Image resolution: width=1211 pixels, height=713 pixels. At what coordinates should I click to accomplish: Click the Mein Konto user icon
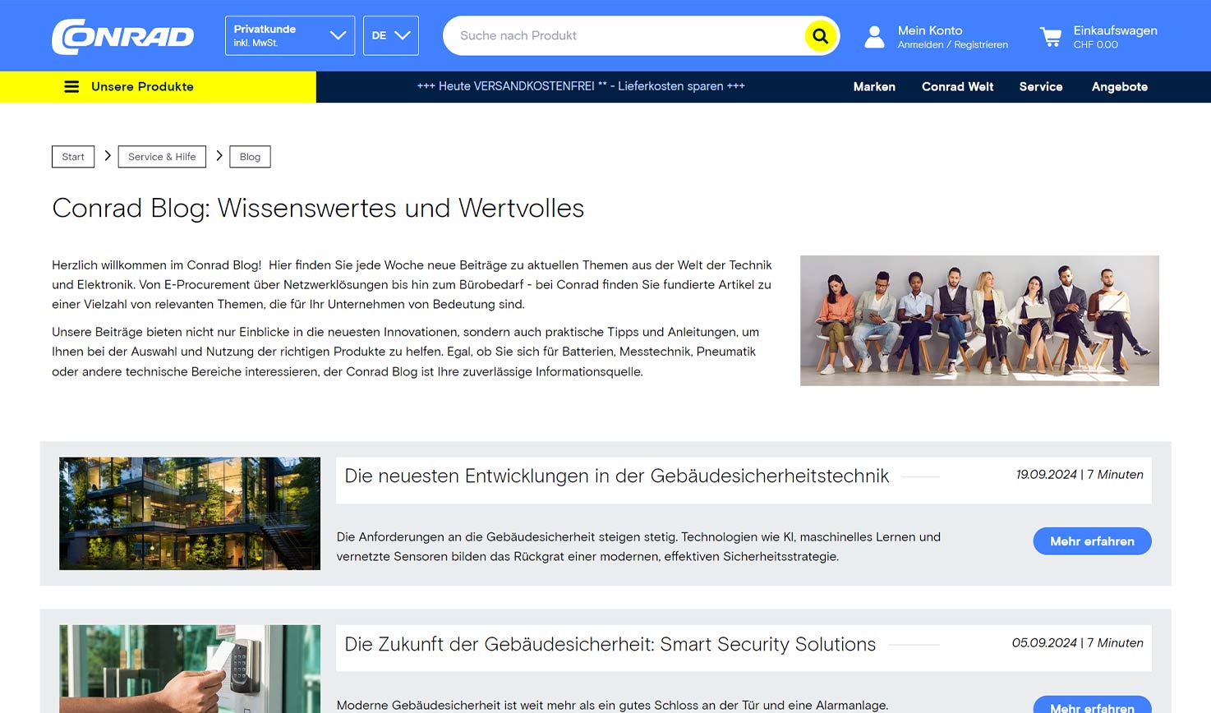[873, 35]
